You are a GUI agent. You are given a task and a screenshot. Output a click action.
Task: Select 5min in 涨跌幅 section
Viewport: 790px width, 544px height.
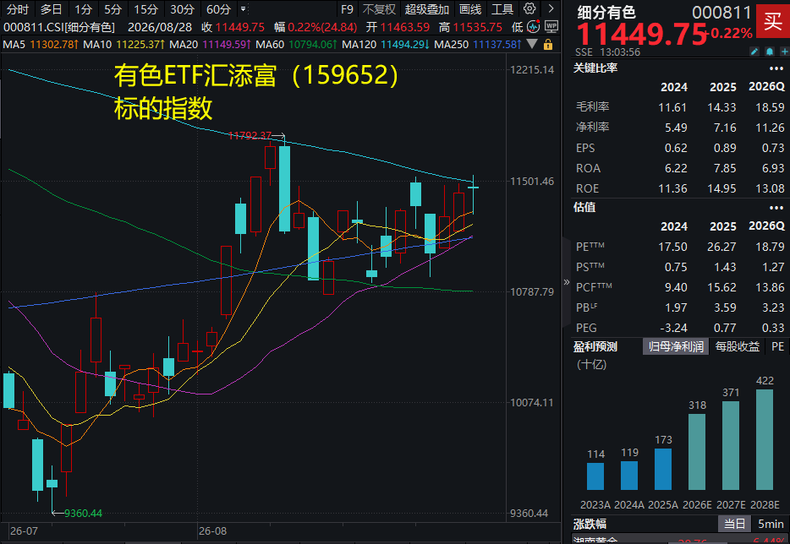(x=771, y=524)
